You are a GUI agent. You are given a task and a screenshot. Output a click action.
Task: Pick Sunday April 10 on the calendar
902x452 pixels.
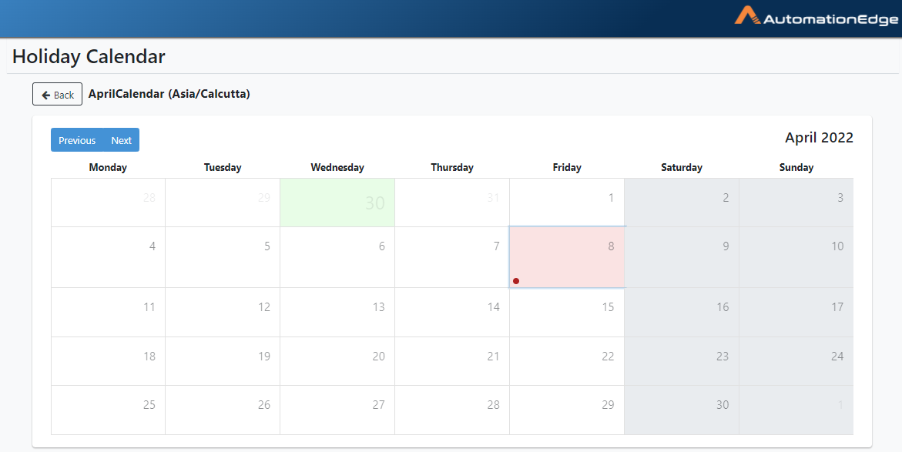pyautogui.click(x=796, y=257)
